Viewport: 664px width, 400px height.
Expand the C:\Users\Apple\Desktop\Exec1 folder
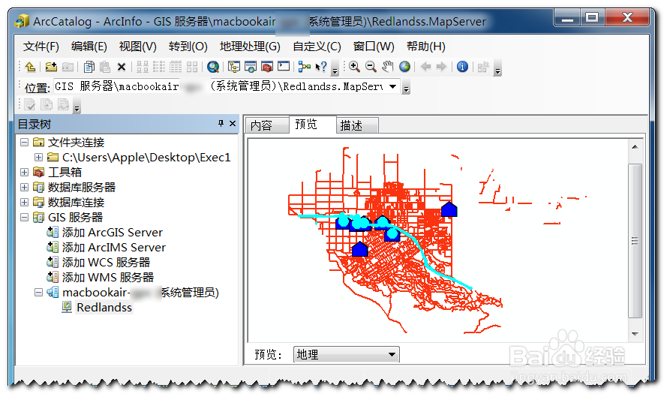coord(38,157)
